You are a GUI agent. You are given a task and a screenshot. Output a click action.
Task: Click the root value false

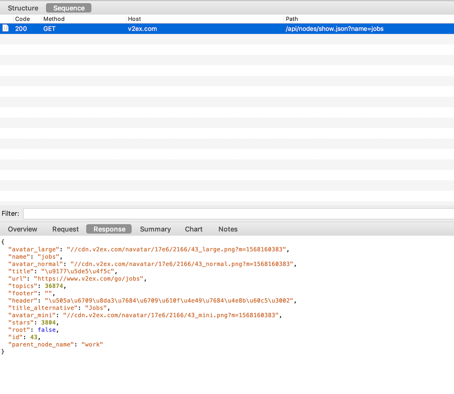click(47, 330)
